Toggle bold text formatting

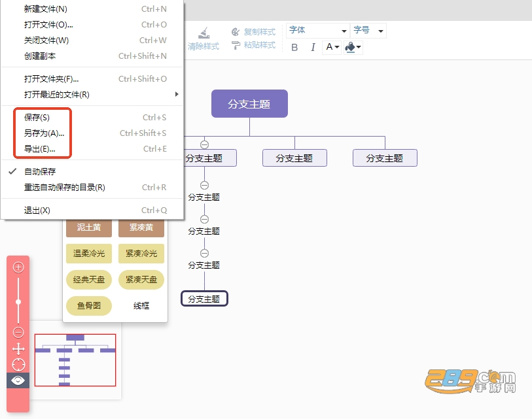[294, 47]
